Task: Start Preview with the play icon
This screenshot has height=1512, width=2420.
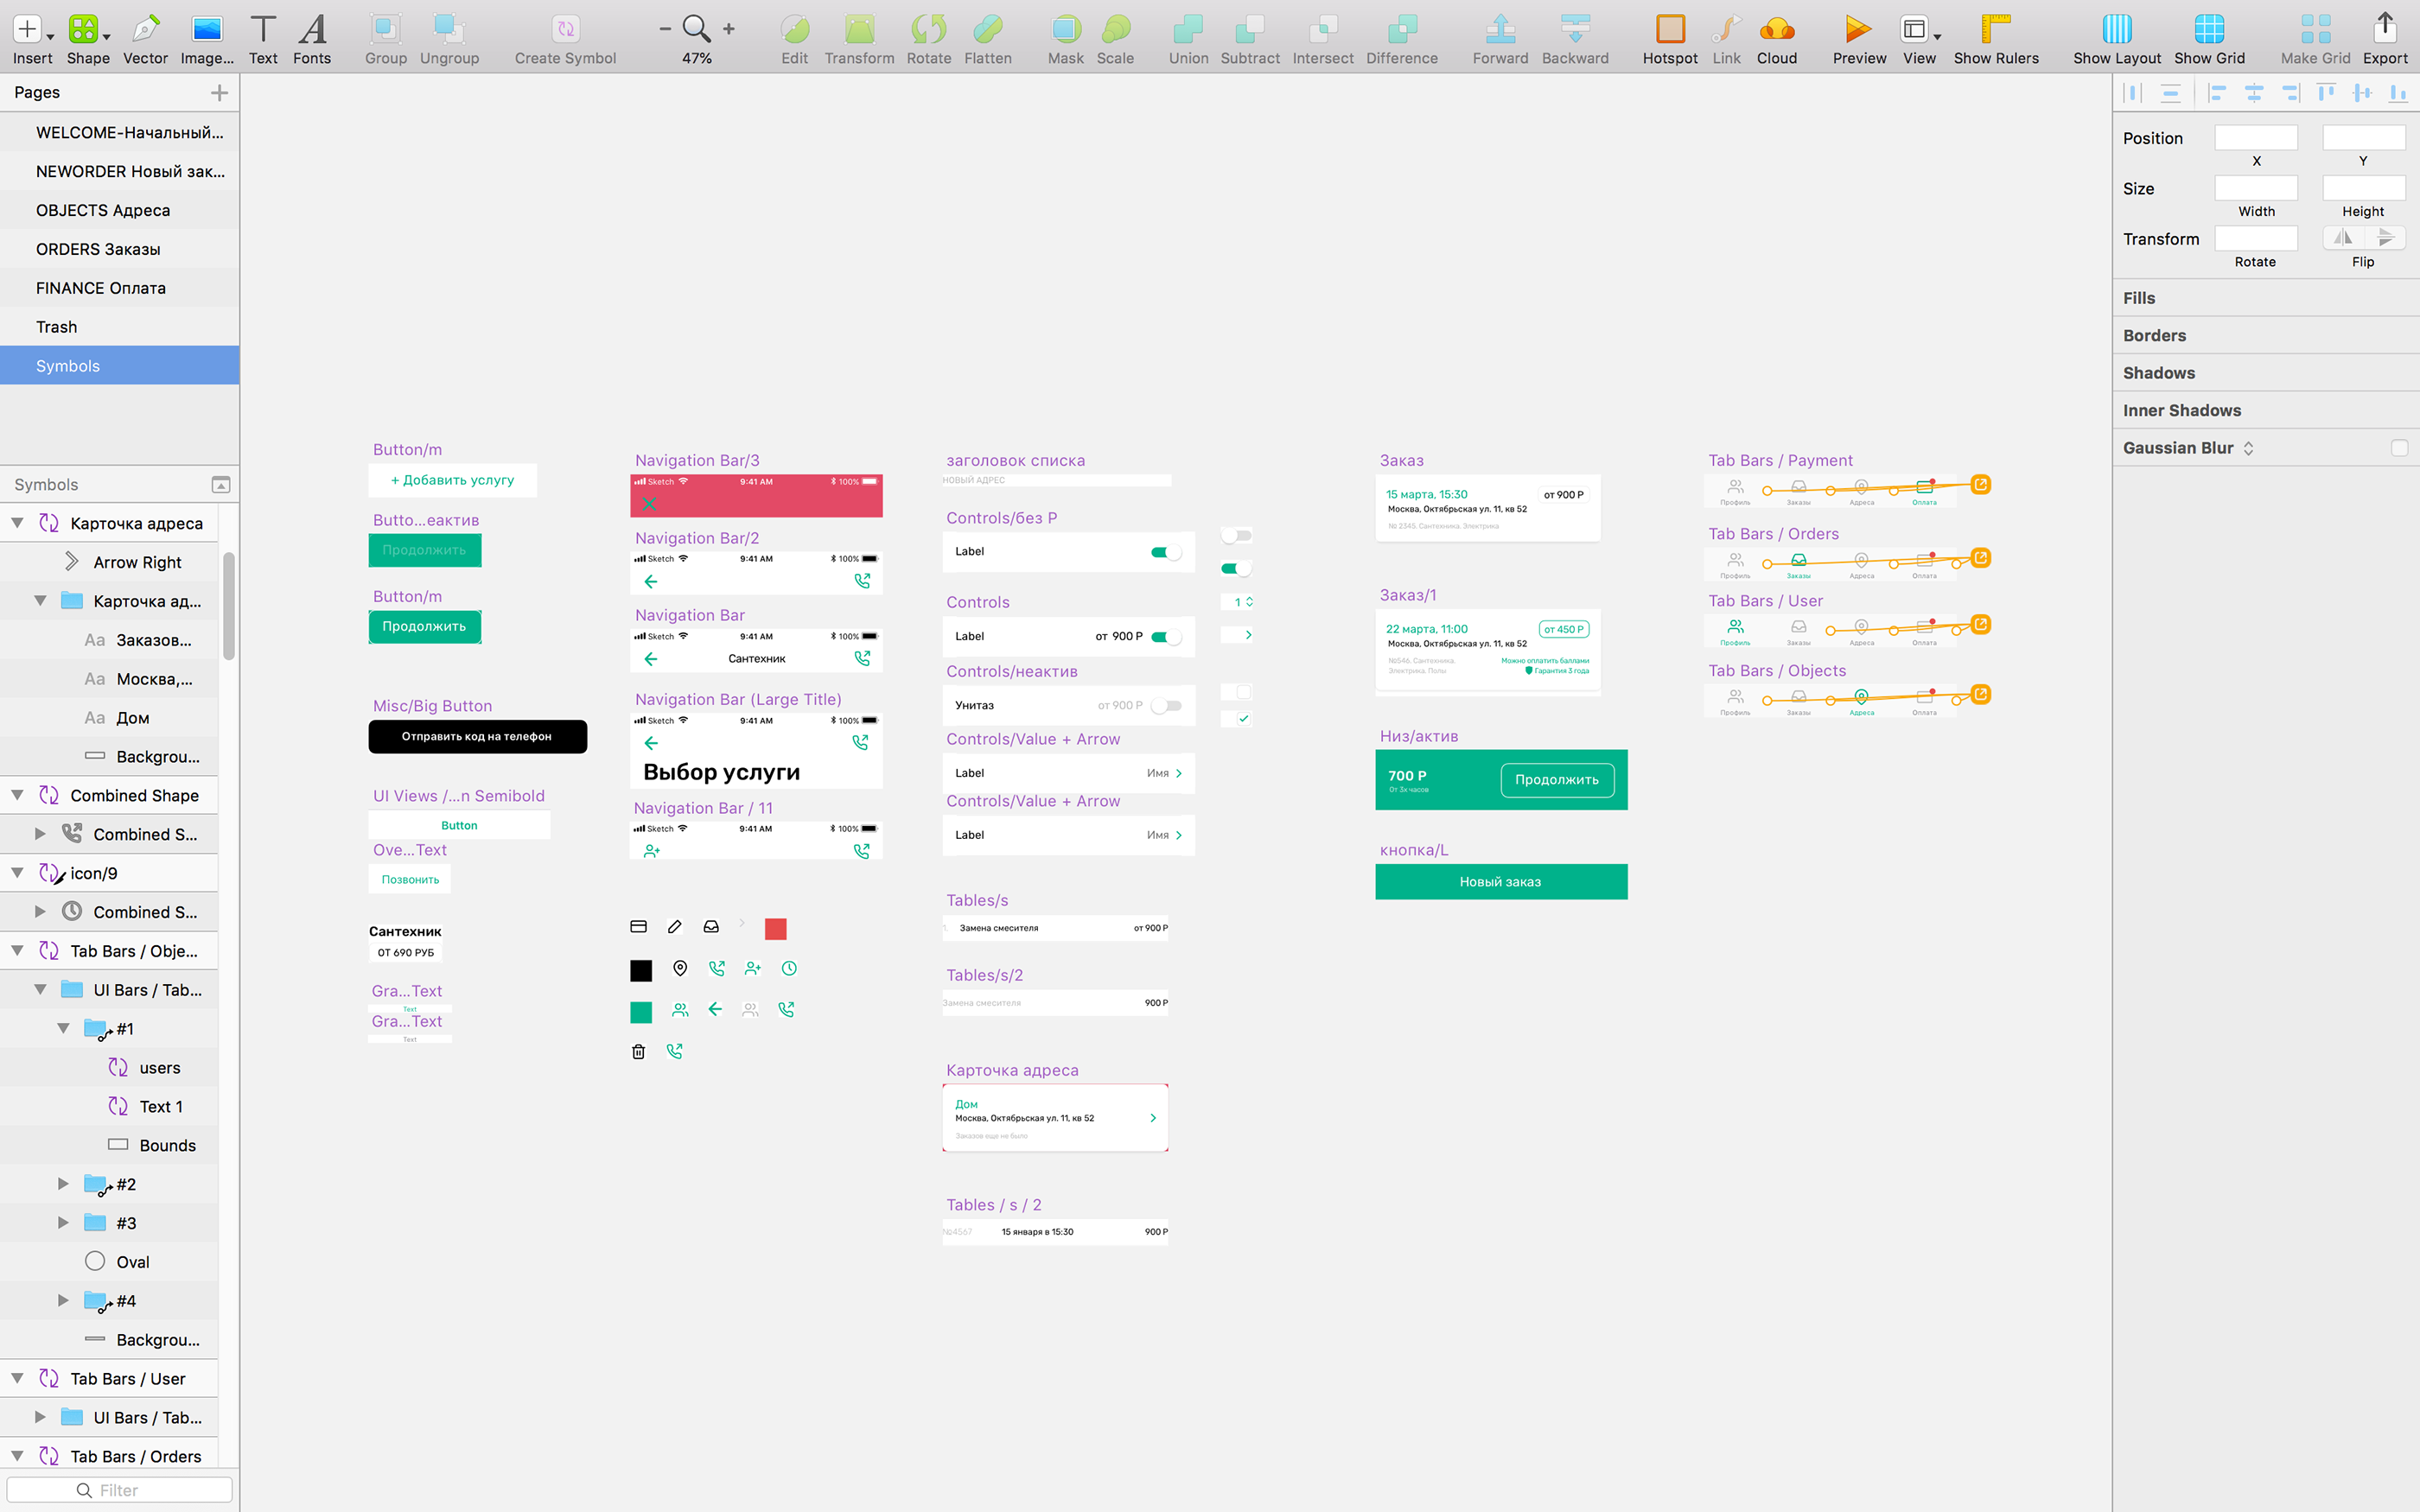Action: [1858, 29]
